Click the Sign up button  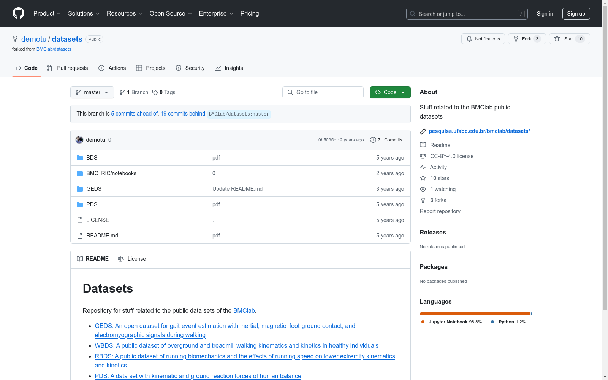click(x=576, y=14)
